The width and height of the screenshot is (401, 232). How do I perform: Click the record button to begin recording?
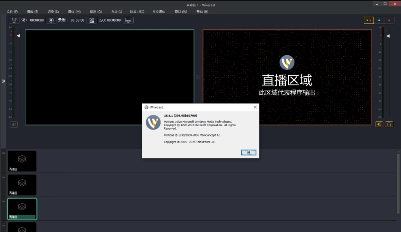50,20
